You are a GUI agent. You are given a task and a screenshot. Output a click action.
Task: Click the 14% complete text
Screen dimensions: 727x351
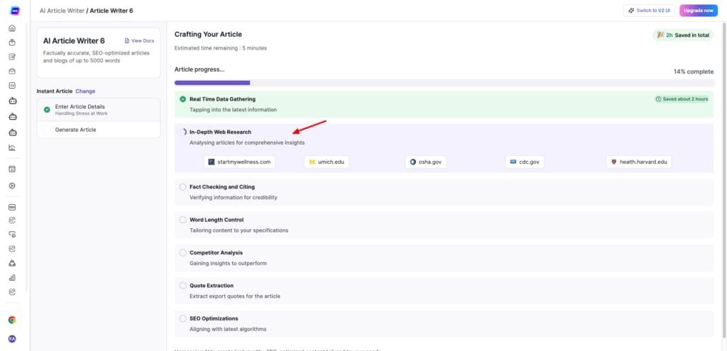point(694,72)
